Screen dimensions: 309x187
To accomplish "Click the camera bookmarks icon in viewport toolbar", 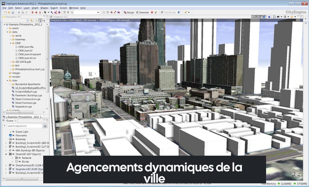I will pos(278,17).
